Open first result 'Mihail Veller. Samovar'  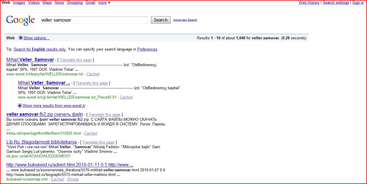[30, 60]
